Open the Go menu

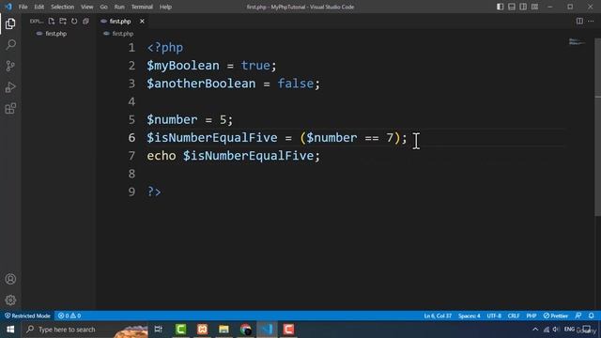(x=104, y=7)
